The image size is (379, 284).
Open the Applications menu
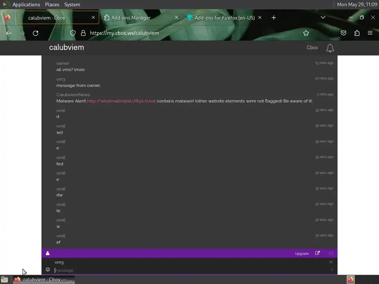click(x=26, y=4)
